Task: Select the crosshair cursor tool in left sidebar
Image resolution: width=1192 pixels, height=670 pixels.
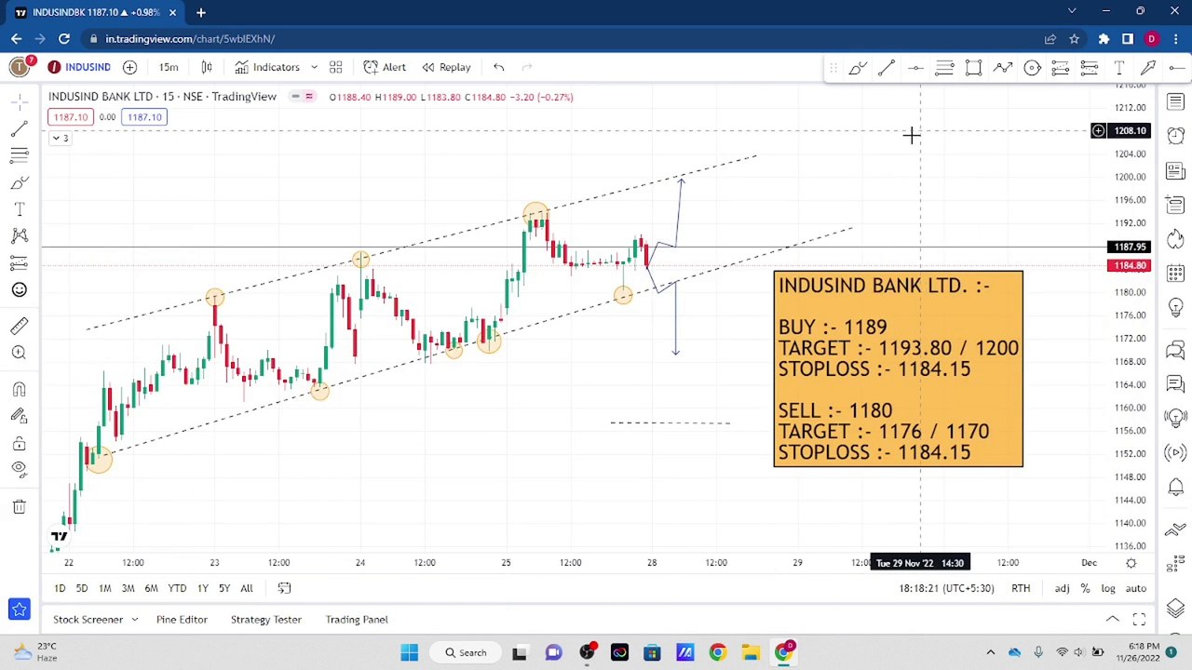Action: pyautogui.click(x=19, y=100)
